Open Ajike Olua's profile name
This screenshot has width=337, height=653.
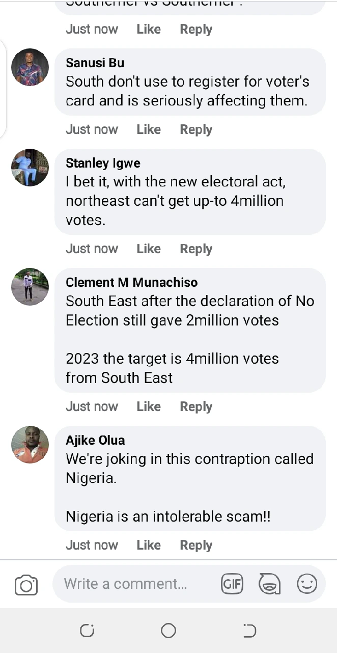click(x=95, y=440)
